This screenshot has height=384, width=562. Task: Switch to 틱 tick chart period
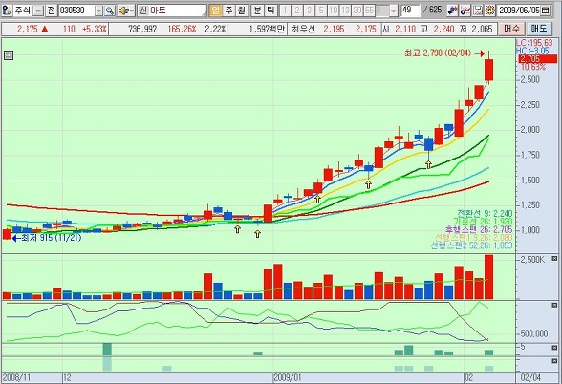pyautogui.click(x=270, y=11)
